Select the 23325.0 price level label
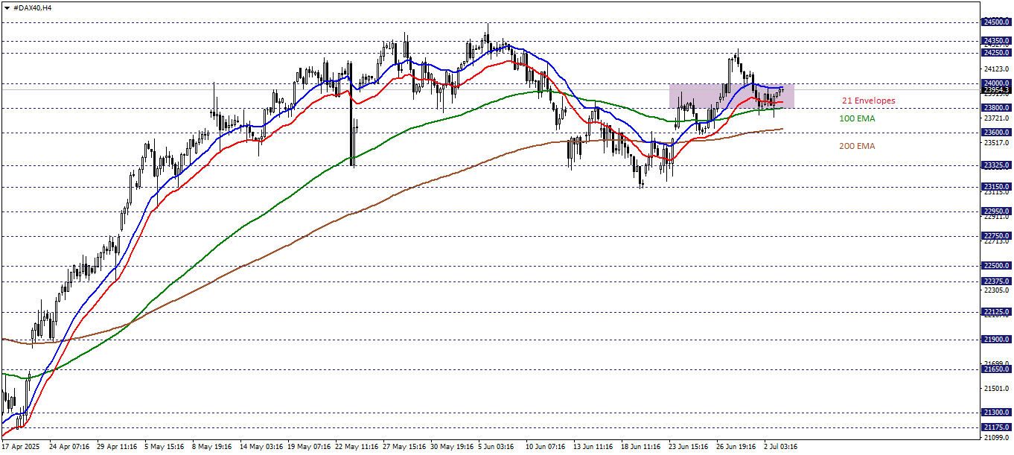Screen dimensions: 1014x455 (996, 165)
